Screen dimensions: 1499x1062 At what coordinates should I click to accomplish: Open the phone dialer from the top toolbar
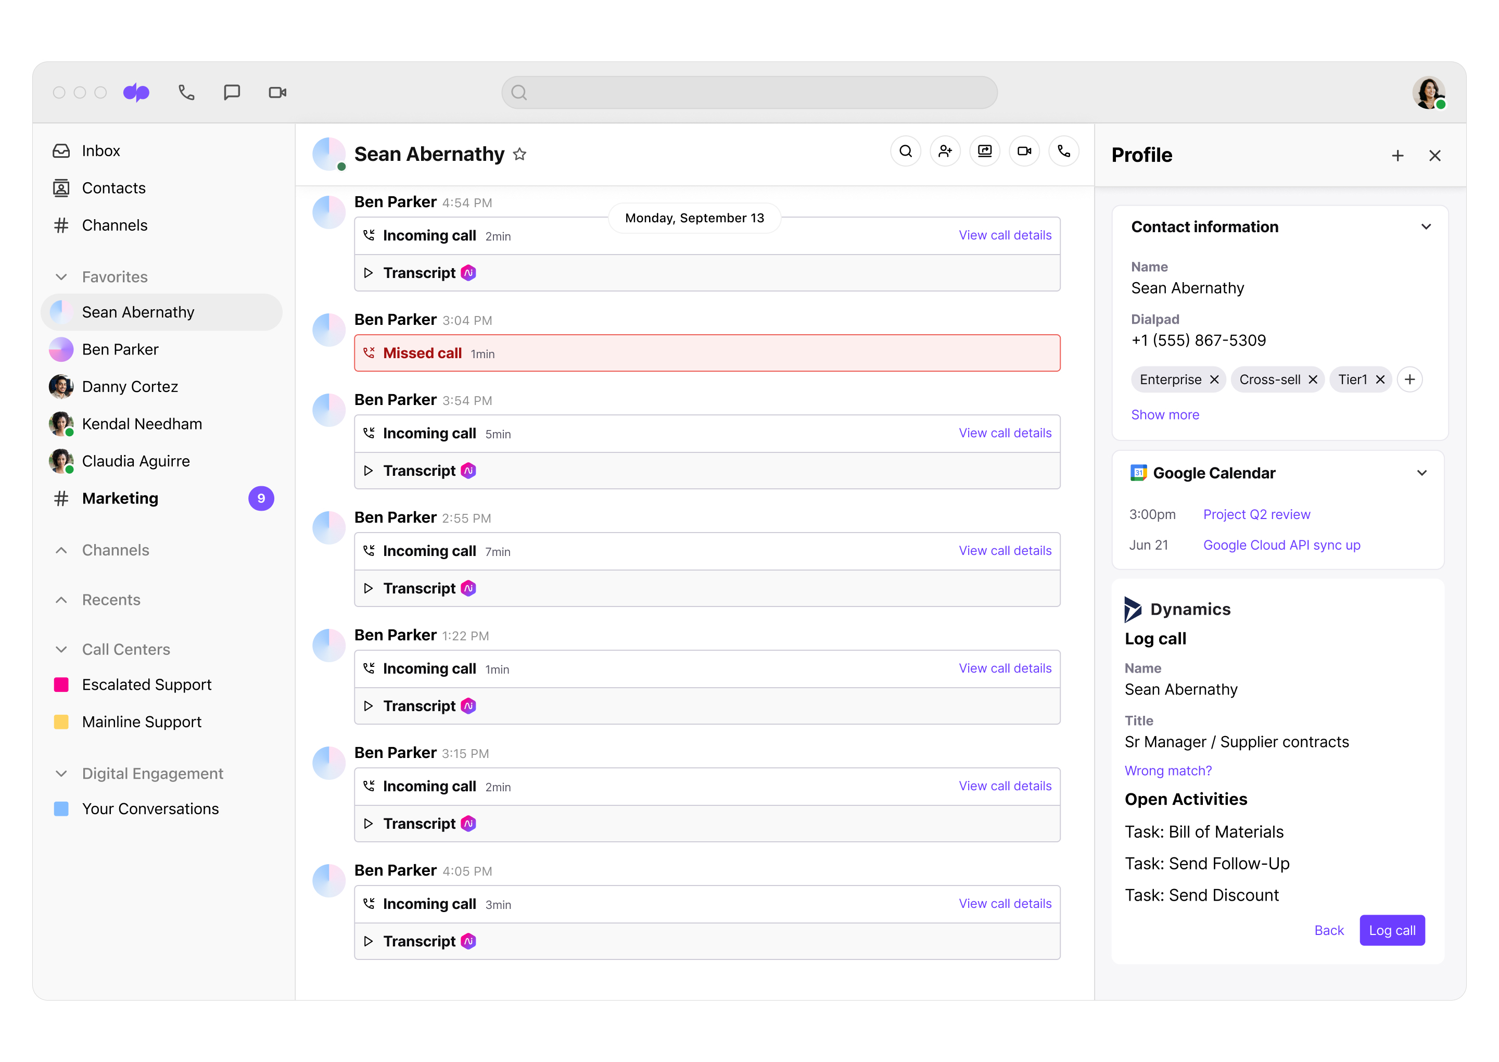point(186,92)
